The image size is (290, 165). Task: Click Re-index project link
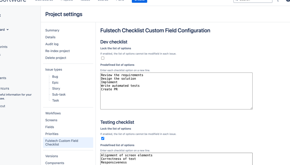pyautogui.click(x=58, y=51)
